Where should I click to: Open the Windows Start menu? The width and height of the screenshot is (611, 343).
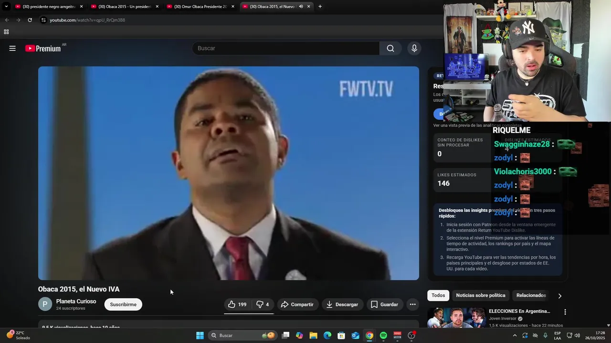200,335
